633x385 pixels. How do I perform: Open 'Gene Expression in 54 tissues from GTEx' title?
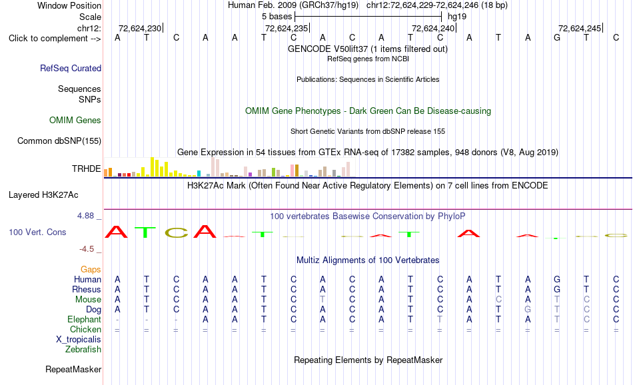pyautogui.click(x=368, y=152)
